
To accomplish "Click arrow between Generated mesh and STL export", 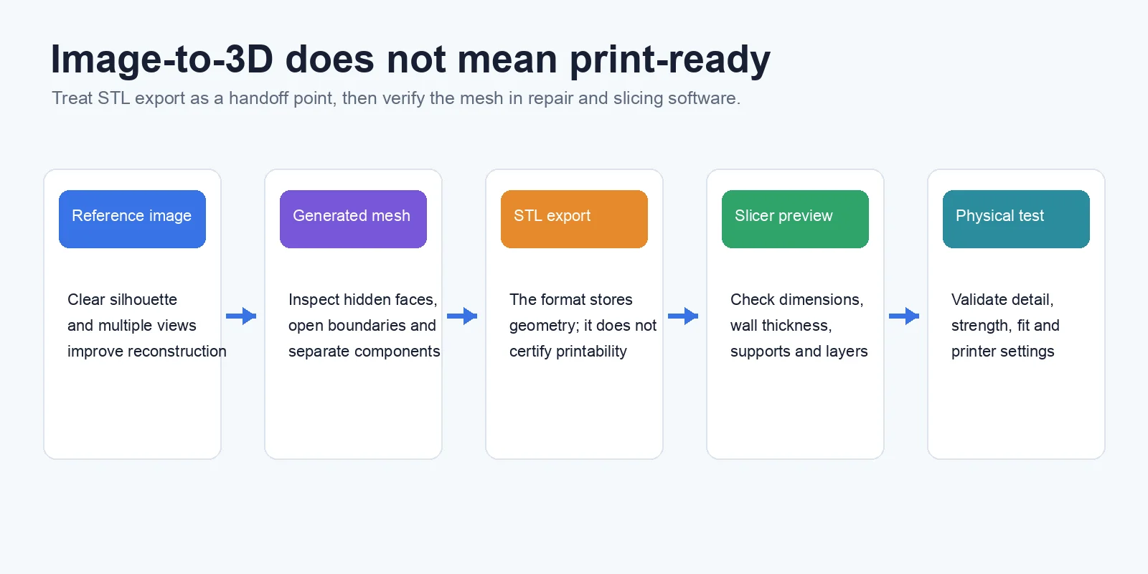I will (463, 316).
